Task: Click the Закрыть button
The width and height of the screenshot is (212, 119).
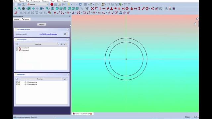Action: tap(42, 24)
